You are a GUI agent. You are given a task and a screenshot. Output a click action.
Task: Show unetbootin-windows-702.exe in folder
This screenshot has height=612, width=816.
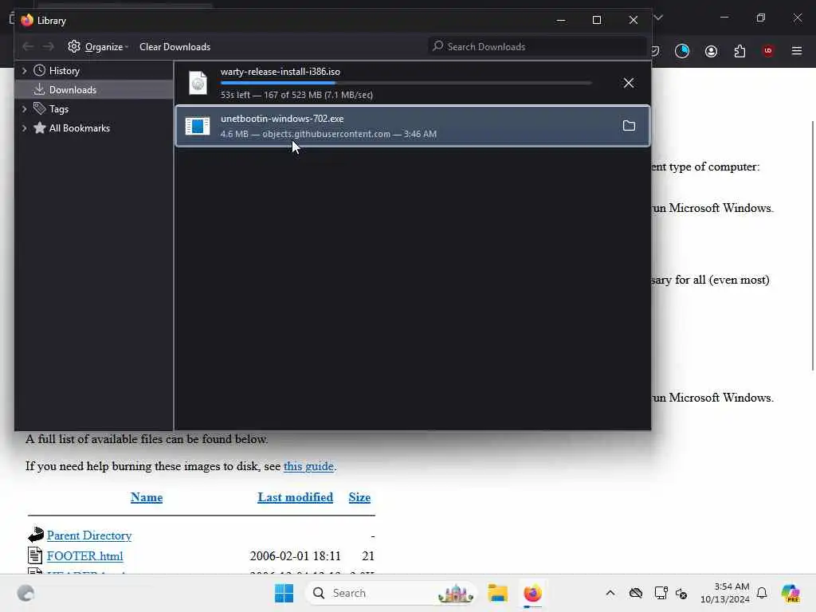click(x=629, y=126)
